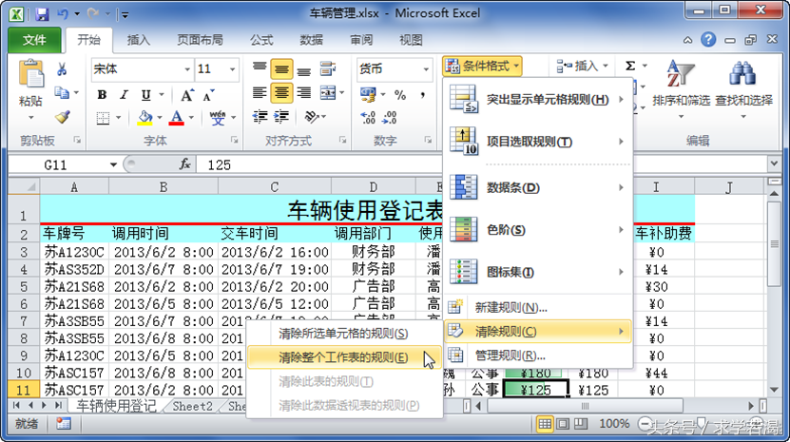Image resolution: width=790 pixels, height=442 pixels.
Task: Apply the yellow fill color bucket
Action: (145, 118)
